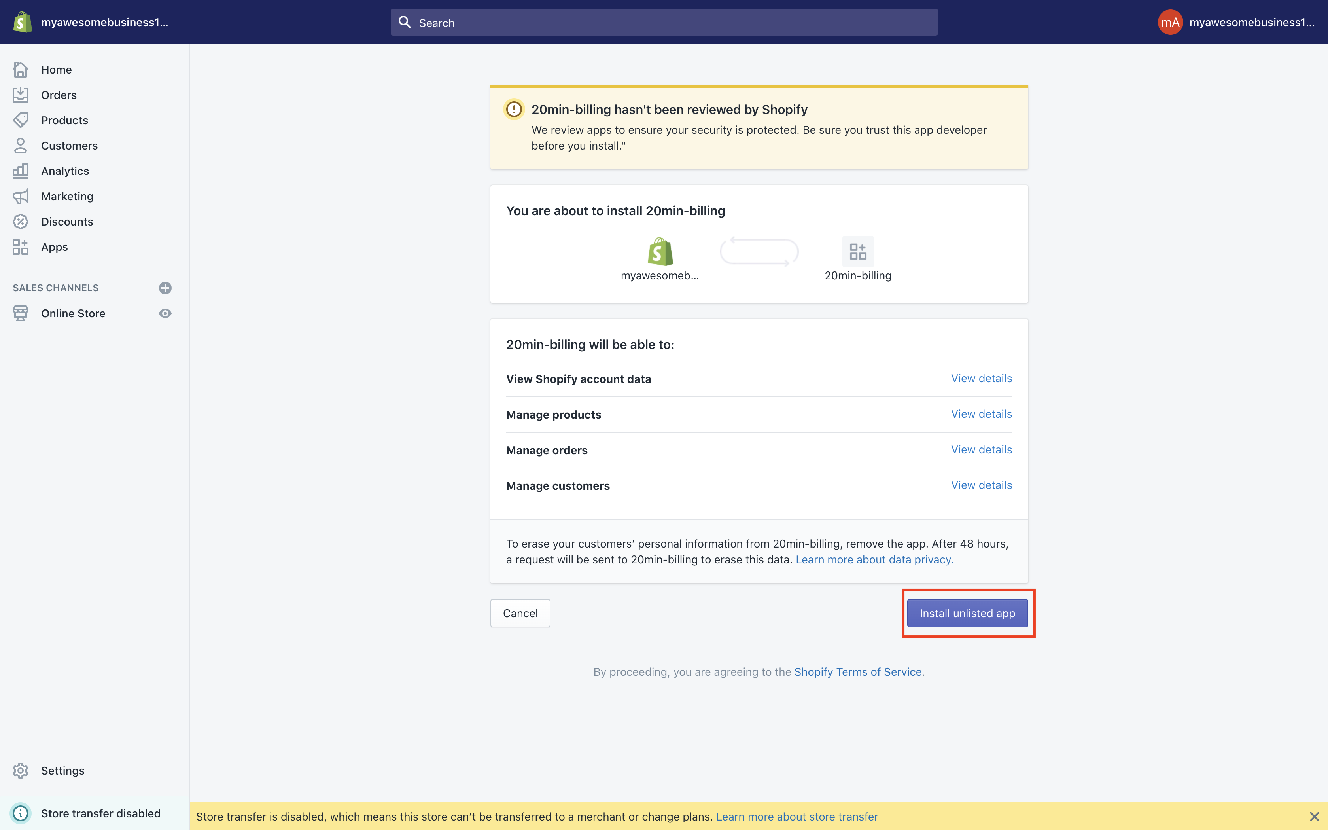Click the Settings gear icon

point(20,771)
